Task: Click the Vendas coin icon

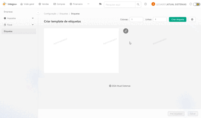Action: (x=40, y=4)
